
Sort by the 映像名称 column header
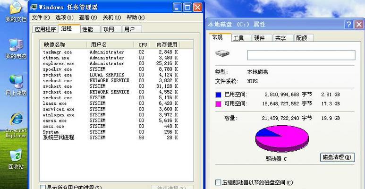click(63, 45)
